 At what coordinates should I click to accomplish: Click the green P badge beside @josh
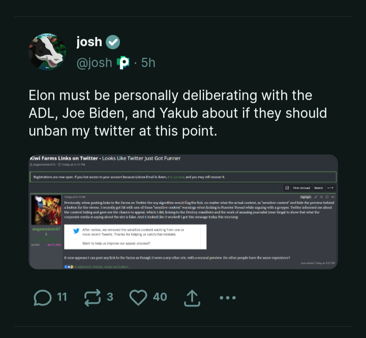[123, 63]
